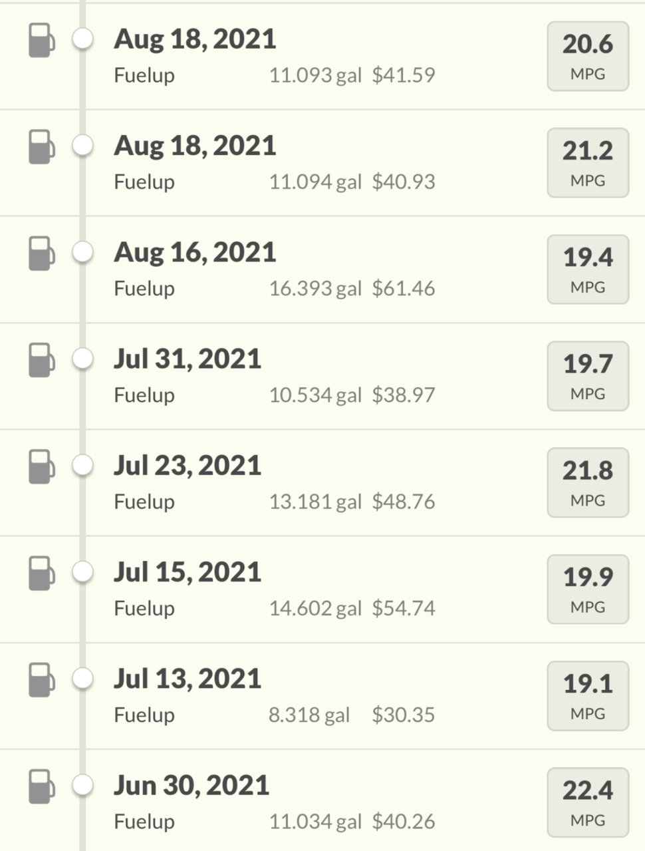Click fuel pump icon beside Jun 30, 2021

pyautogui.click(x=41, y=786)
